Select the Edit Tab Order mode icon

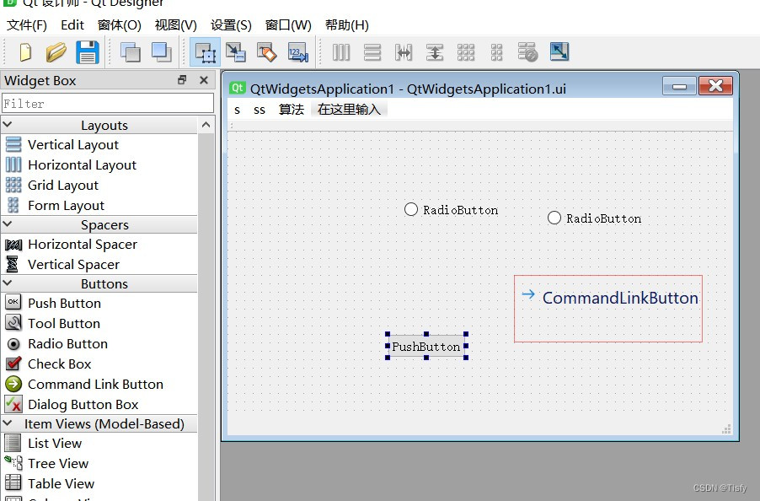(x=297, y=52)
